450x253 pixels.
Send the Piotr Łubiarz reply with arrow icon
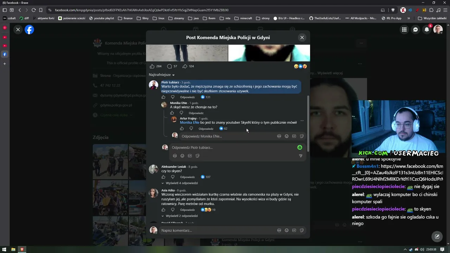(x=301, y=156)
